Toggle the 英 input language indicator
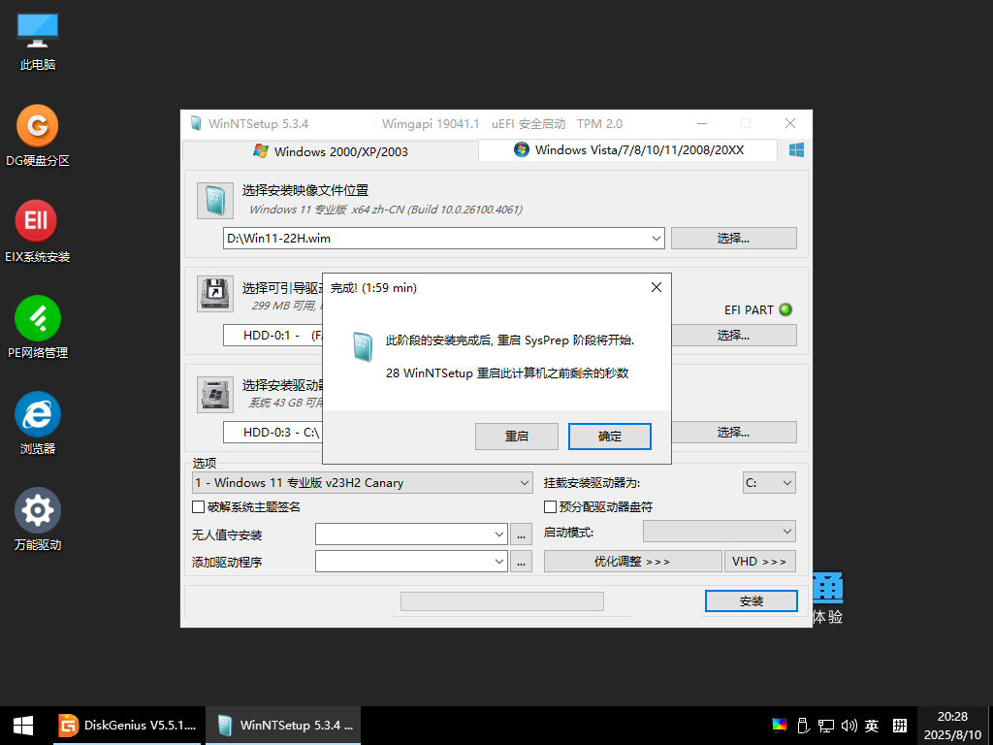Screen dimensions: 993x745 click(872, 726)
